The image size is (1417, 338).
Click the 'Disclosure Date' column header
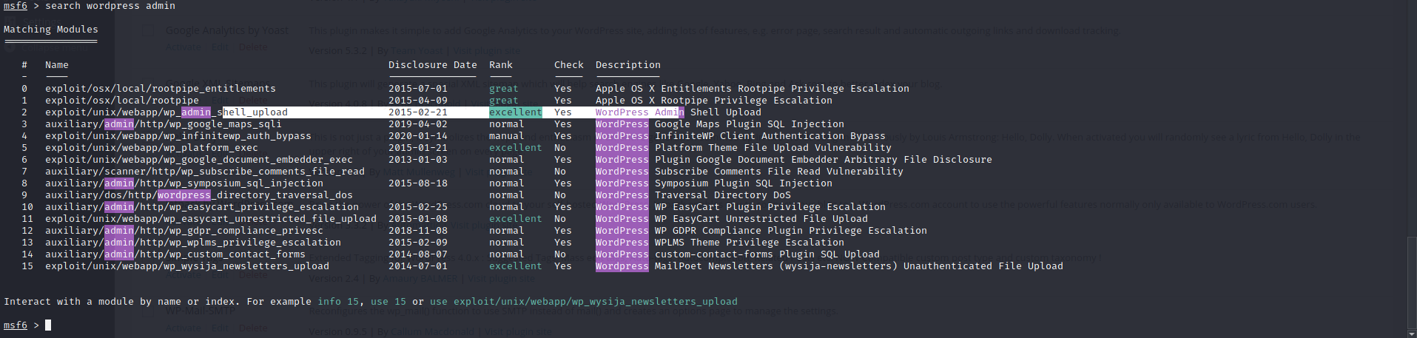point(433,65)
